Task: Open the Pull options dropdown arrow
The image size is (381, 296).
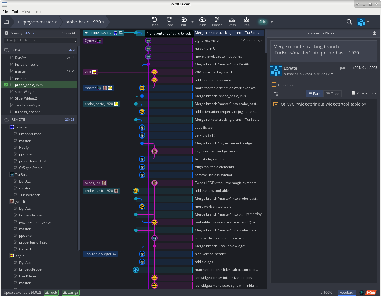Action: click(193, 22)
